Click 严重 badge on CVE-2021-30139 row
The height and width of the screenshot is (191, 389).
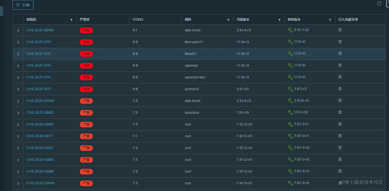click(x=86, y=101)
